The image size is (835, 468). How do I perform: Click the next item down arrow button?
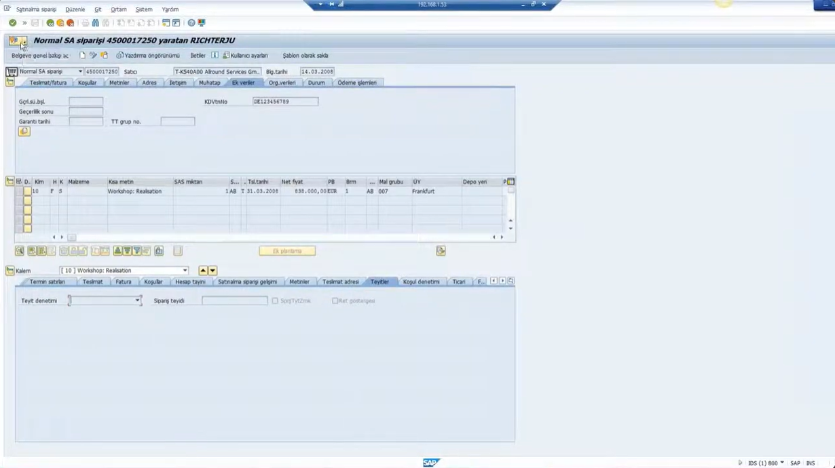(212, 271)
